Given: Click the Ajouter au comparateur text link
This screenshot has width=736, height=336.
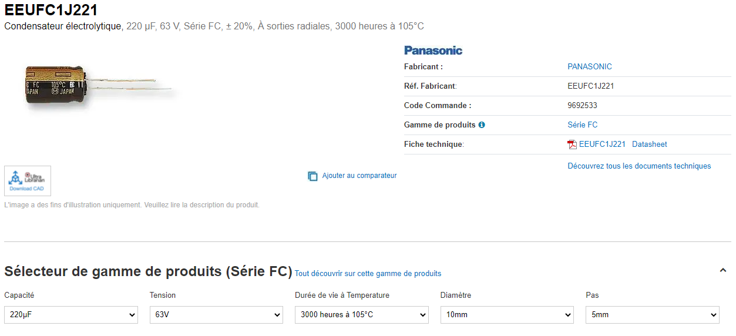Looking at the screenshot, I should click(359, 176).
